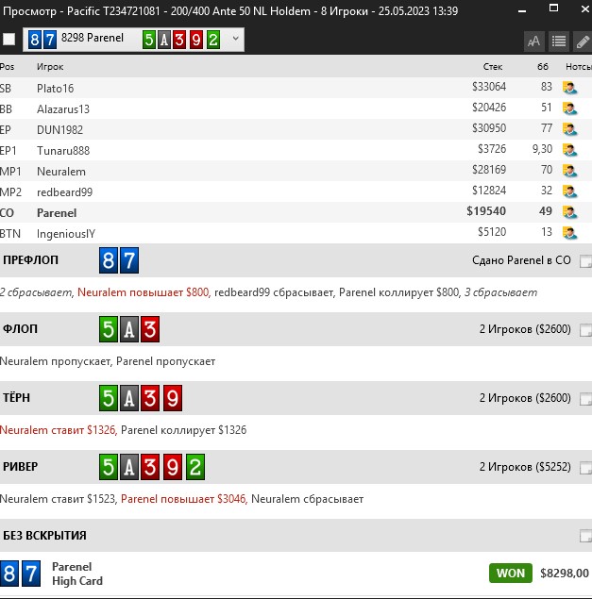Click the Стек column header

point(493,66)
